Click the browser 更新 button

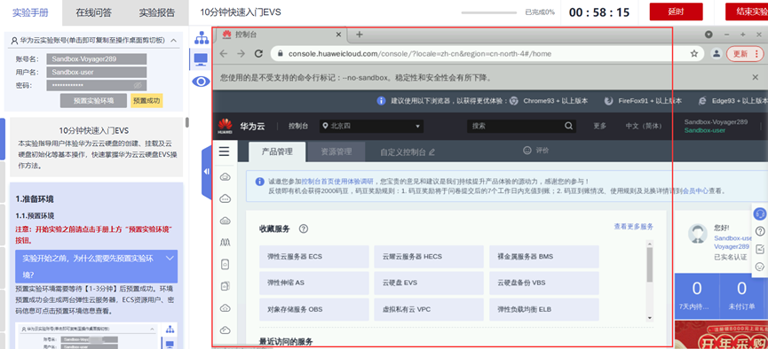(745, 54)
